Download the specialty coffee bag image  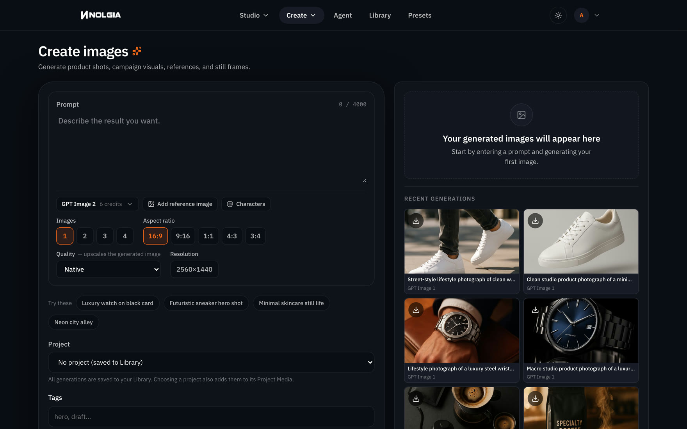pyautogui.click(x=535, y=398)
